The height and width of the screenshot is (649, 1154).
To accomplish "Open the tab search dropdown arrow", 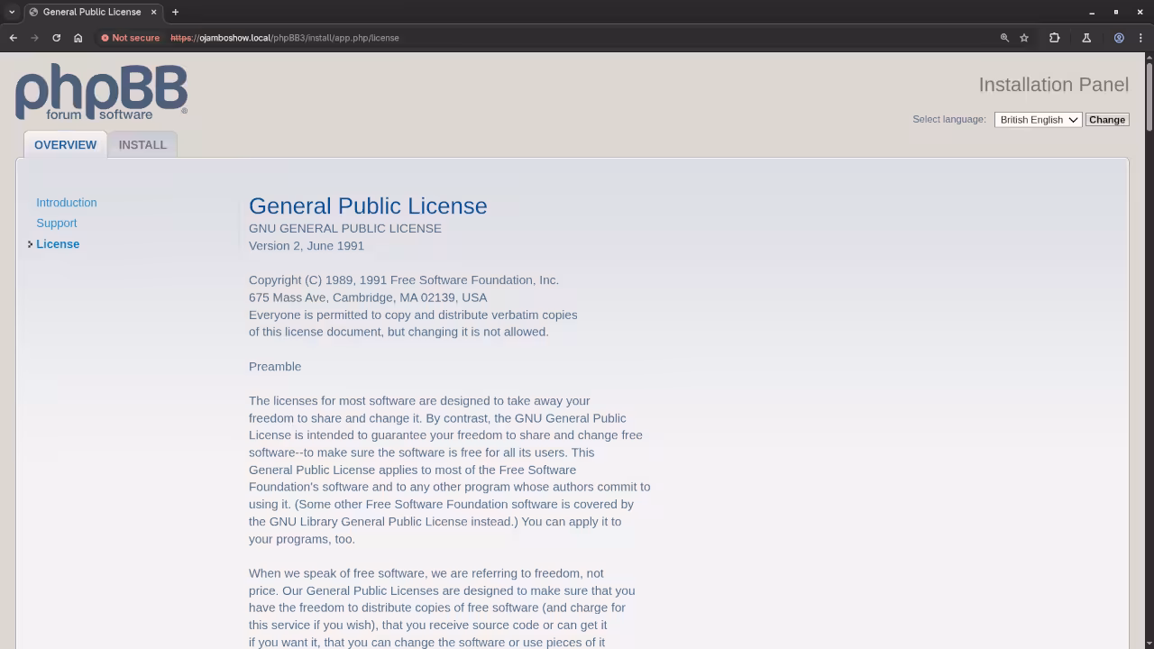I will click(12, 12).
